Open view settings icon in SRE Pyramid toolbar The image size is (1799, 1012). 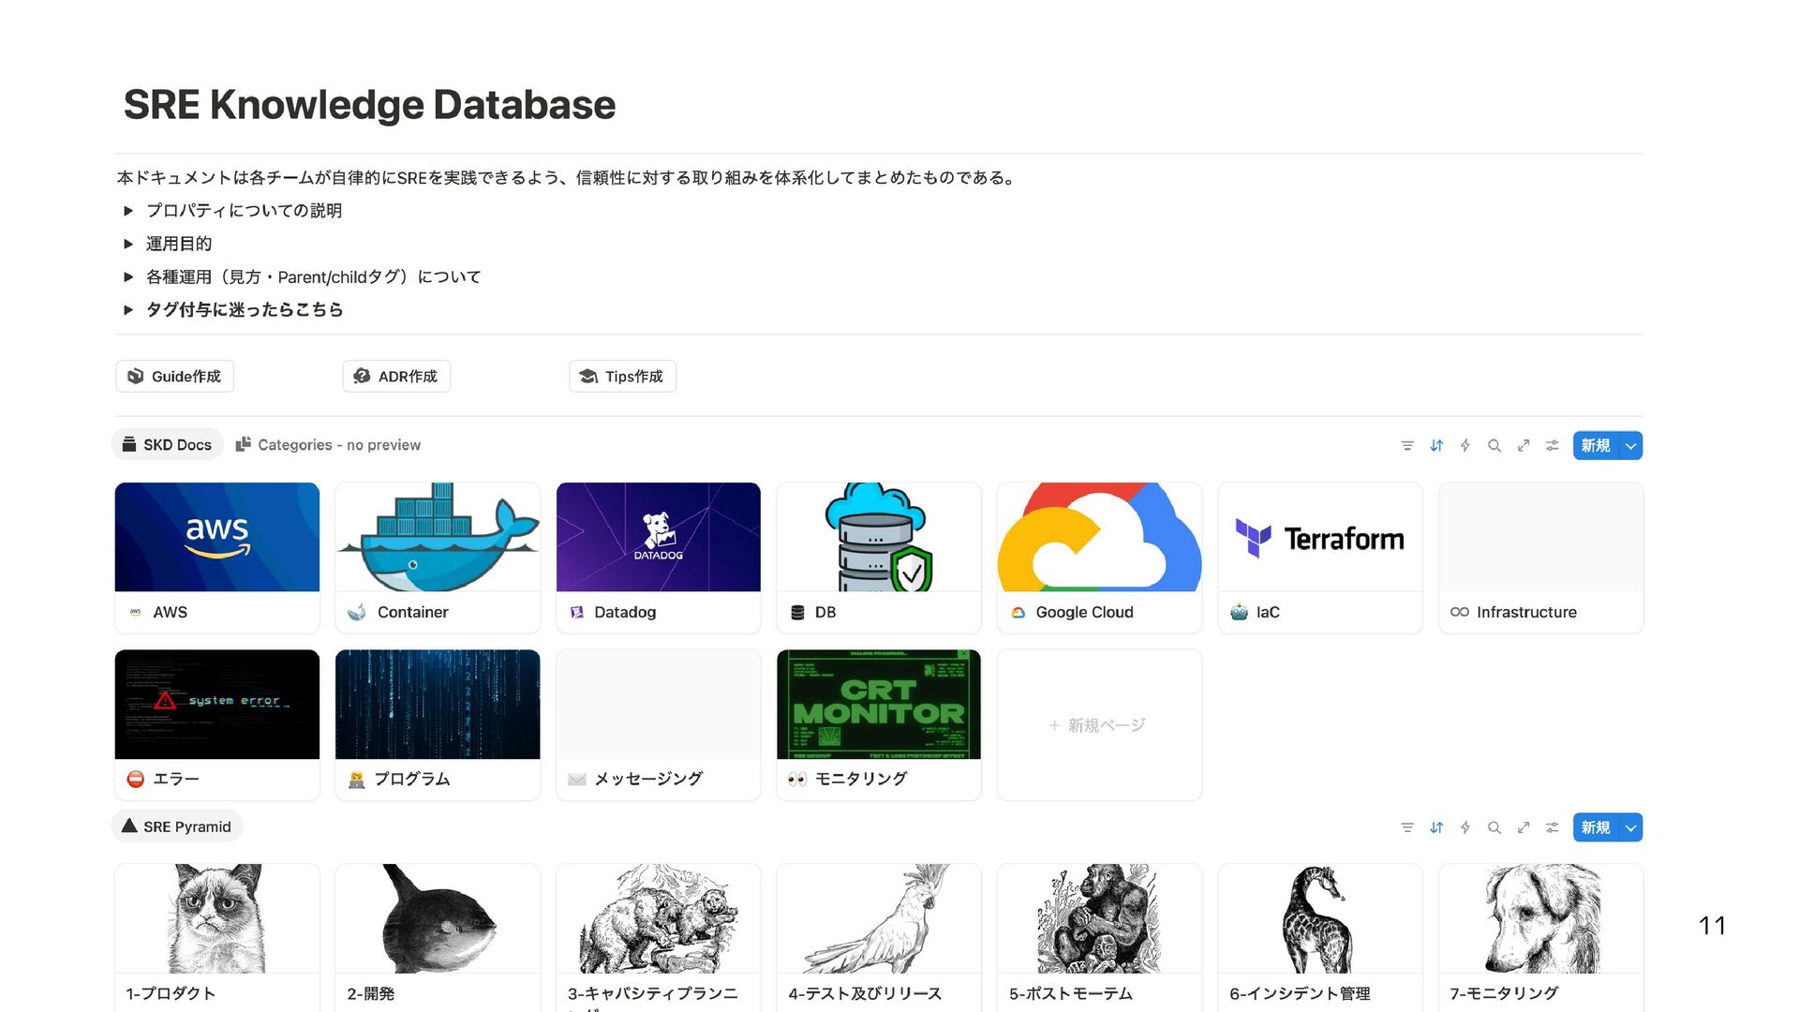pyautogui.click(x=1553, y=827)
